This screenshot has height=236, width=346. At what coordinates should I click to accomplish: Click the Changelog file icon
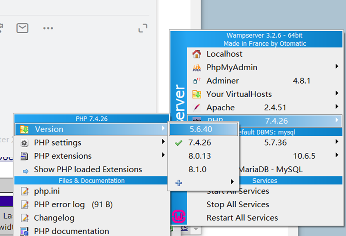click(x=24, y=218)
